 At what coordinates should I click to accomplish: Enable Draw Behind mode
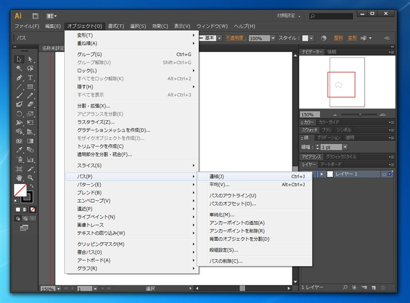click(25, 218)
